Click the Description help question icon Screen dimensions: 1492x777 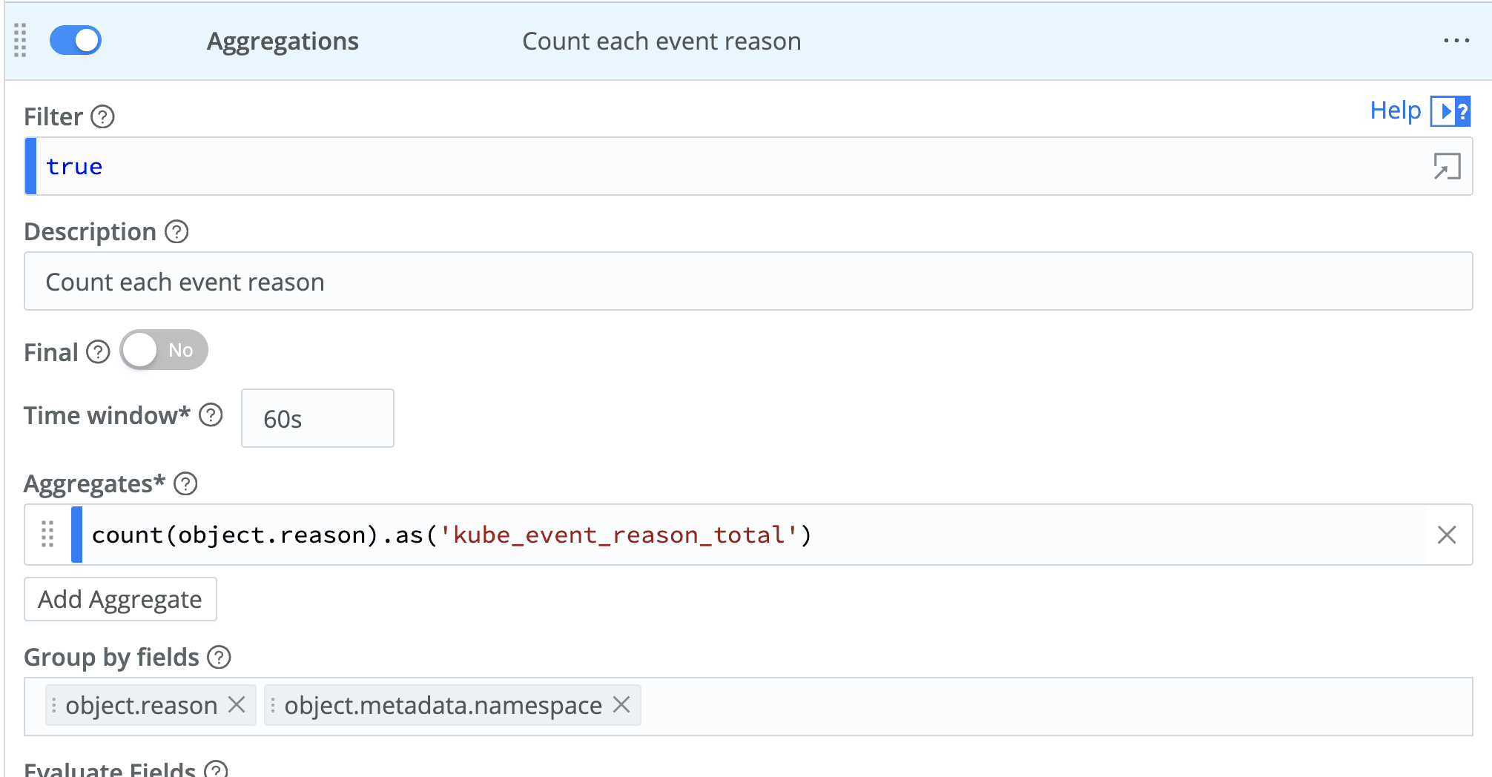(x=176, y=232)
